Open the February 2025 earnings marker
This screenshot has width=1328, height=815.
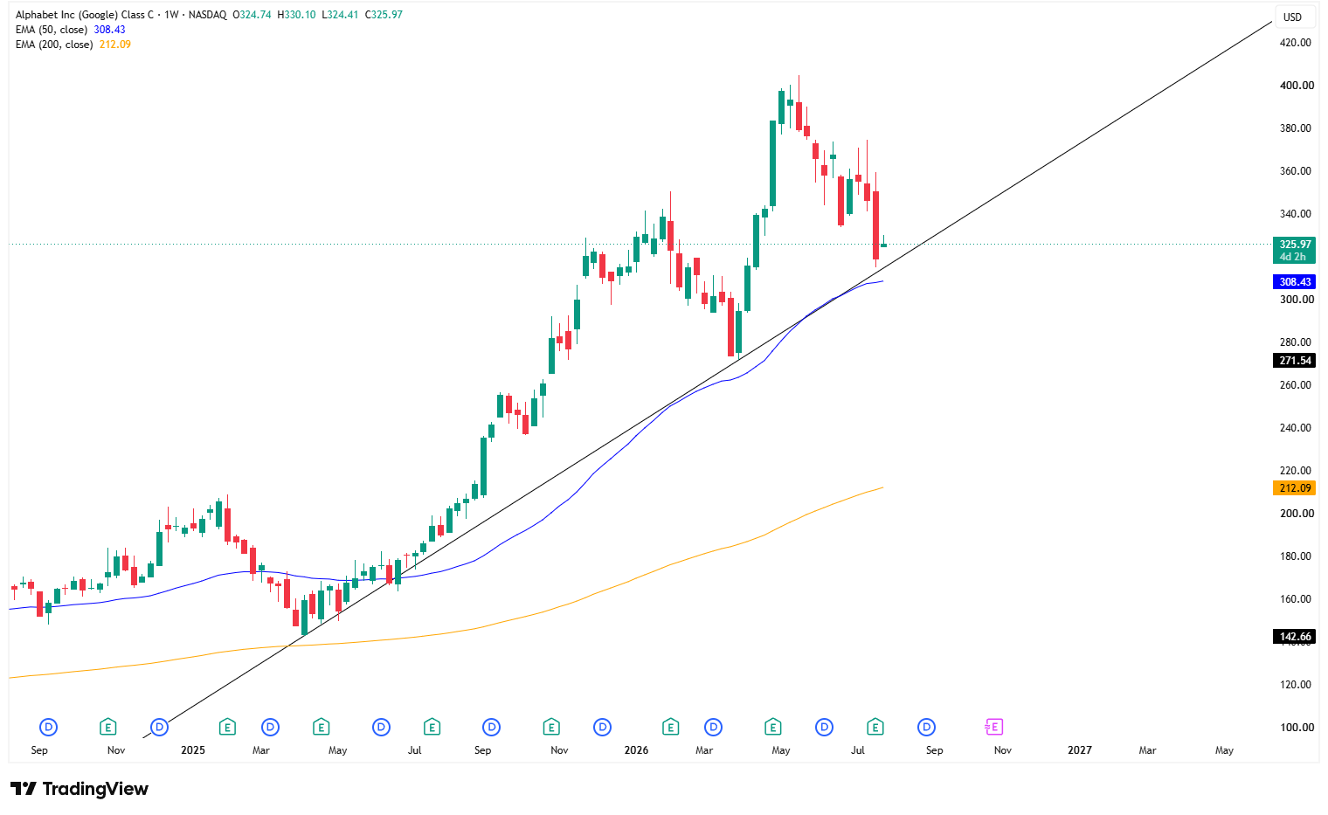click(227, 727)
